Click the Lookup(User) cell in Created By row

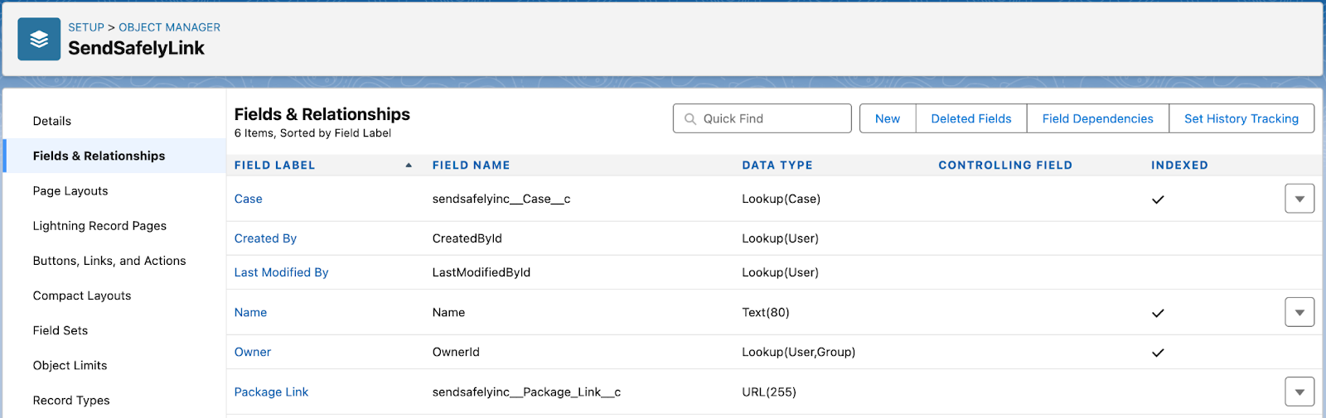[x=781, y=238]
